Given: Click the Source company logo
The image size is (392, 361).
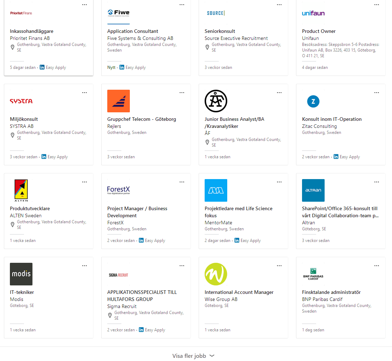Looking at the screenshot, I should tap(216, 13).
